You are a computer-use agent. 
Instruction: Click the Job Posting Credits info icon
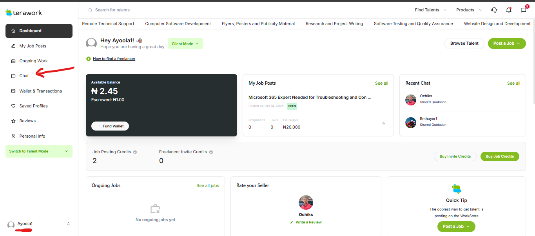(x=135, y=152)
